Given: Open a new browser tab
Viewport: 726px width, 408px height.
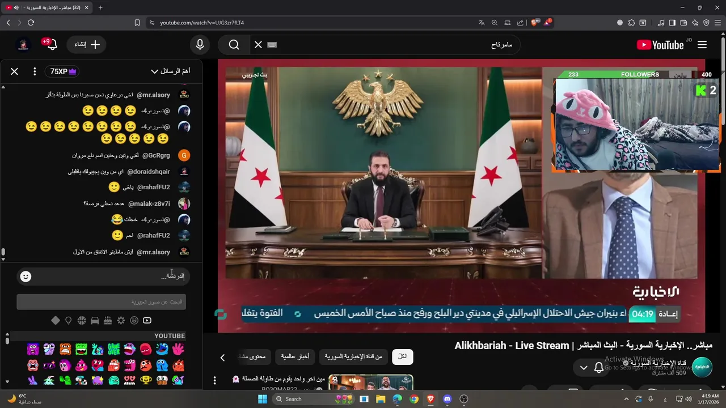Looking at the screenshot, I should [x=100, y=7].
